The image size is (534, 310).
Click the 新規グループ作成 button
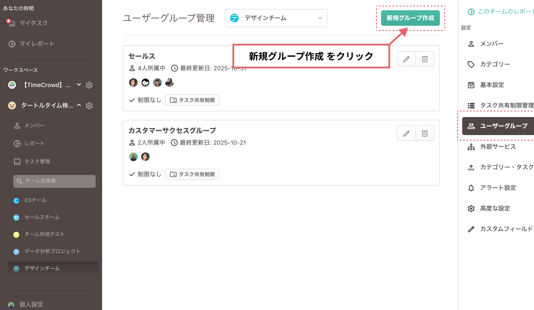(410, 18)
